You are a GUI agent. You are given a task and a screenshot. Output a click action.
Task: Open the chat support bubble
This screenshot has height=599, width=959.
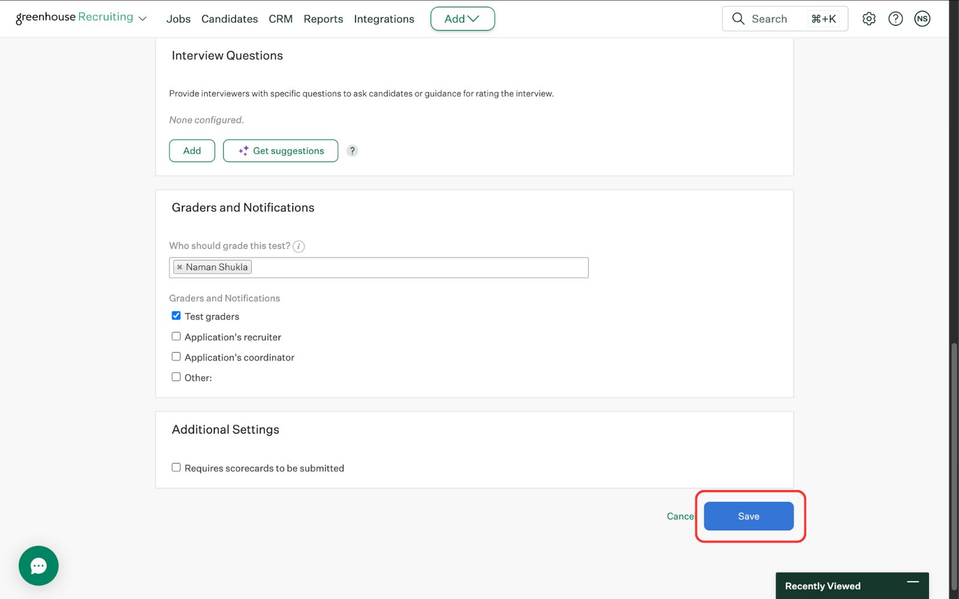38,565
